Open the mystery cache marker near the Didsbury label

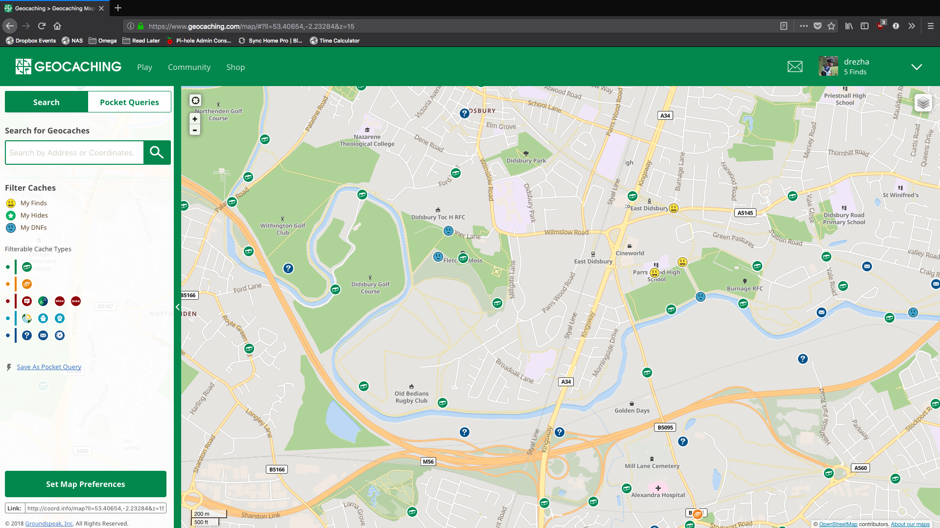point(465,113)
